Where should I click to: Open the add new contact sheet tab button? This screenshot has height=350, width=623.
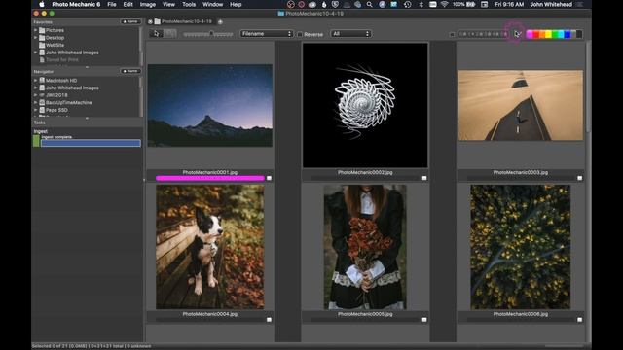(x=220, y=21)
